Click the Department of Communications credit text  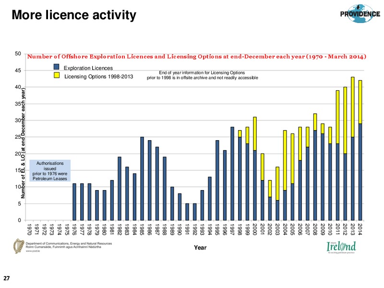[x=69, y=245]
